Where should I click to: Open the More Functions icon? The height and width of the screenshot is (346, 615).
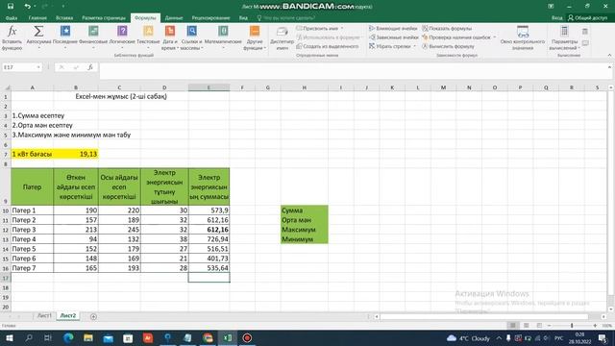[255, 32]
